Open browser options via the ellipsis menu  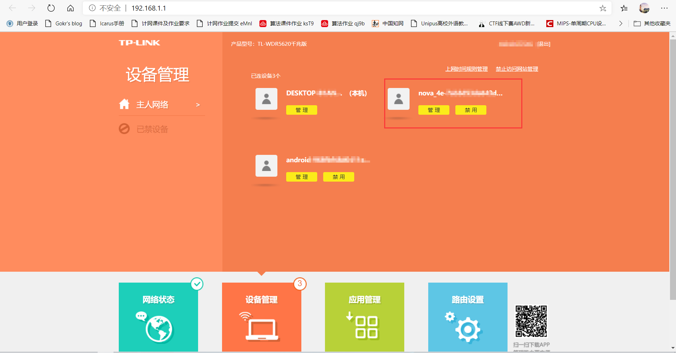pos(665,8)
